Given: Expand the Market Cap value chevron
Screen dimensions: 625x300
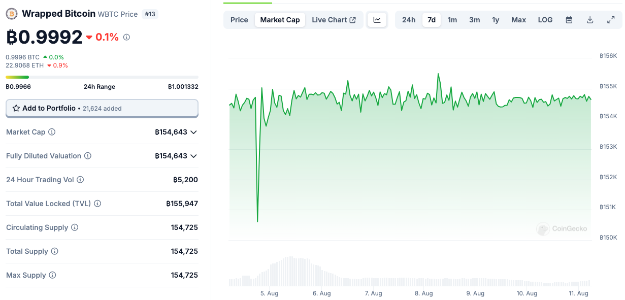Looking at the screenshot, I should point(193,132).
